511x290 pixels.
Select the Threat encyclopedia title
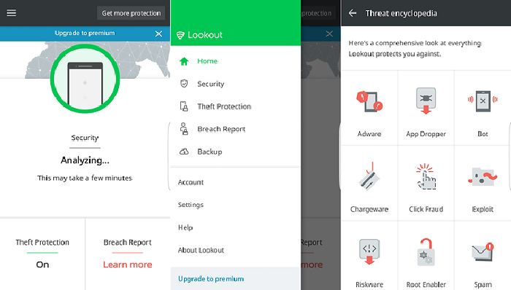[x=401, y=13]
